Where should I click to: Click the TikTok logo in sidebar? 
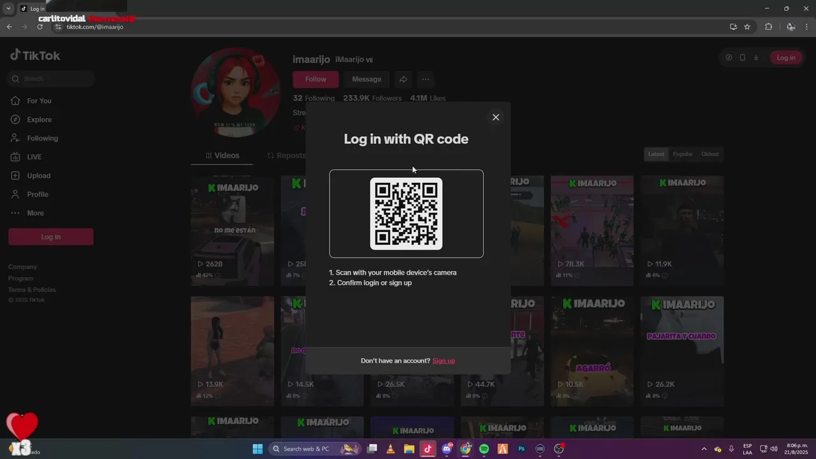point(35,55)
